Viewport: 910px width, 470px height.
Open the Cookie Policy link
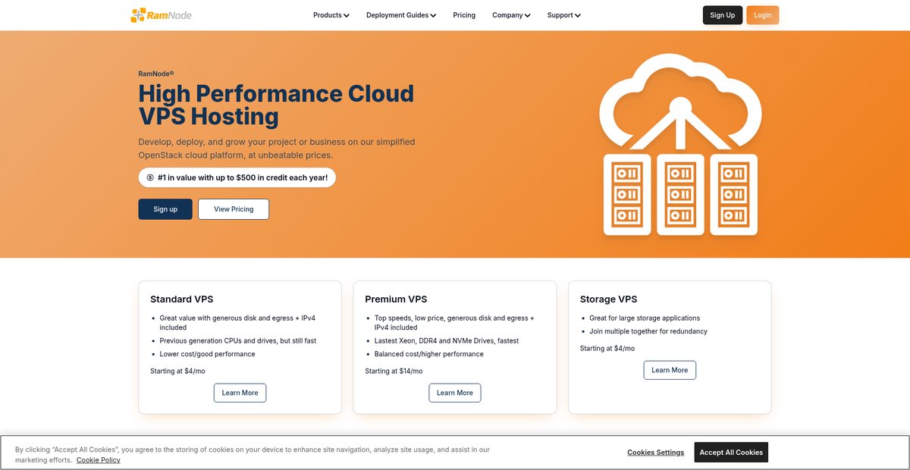pyautogui.click(x=98, y=460)
